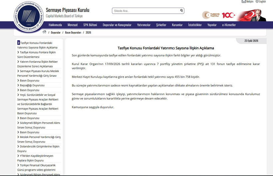273x176 pixels.
Task: Click chevron beside Dolandırıcılık Girişimlerine item
Action: point(18,146)
